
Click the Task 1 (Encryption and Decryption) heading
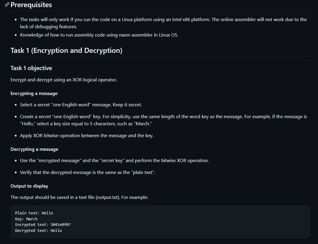66,50
